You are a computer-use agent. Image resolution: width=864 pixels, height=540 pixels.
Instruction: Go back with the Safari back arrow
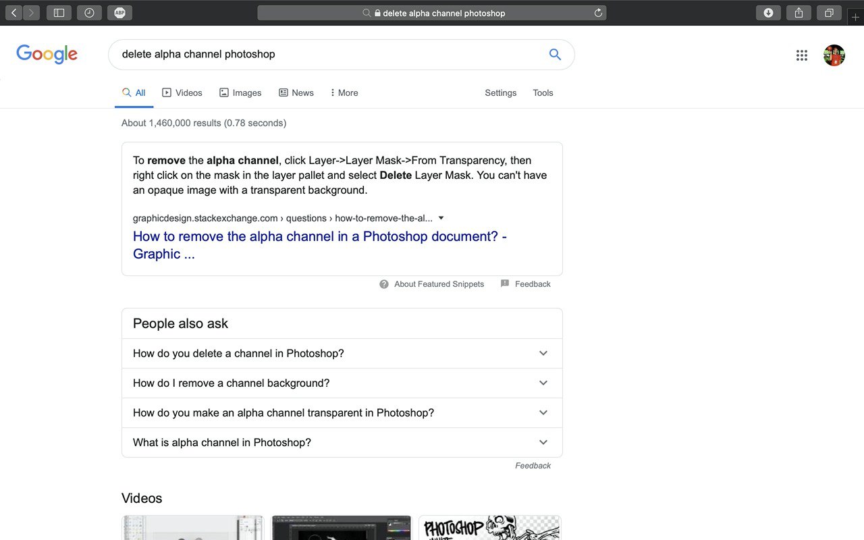point(14,13)
